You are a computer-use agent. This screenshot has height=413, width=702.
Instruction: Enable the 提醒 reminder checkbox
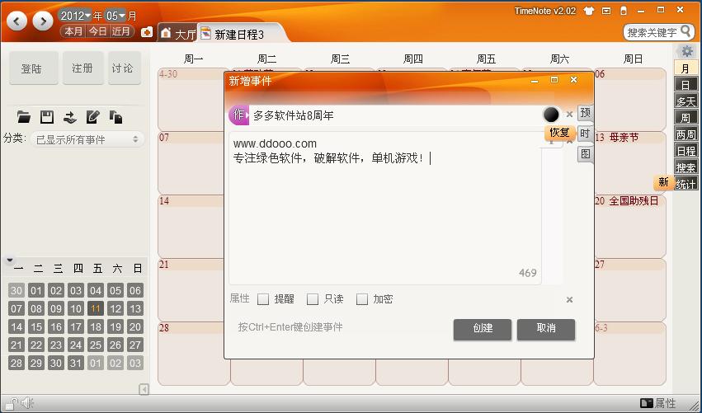click(x=263, y=299)
